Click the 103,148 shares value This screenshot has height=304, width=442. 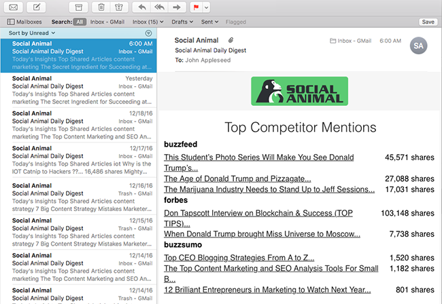coord(407,213)
